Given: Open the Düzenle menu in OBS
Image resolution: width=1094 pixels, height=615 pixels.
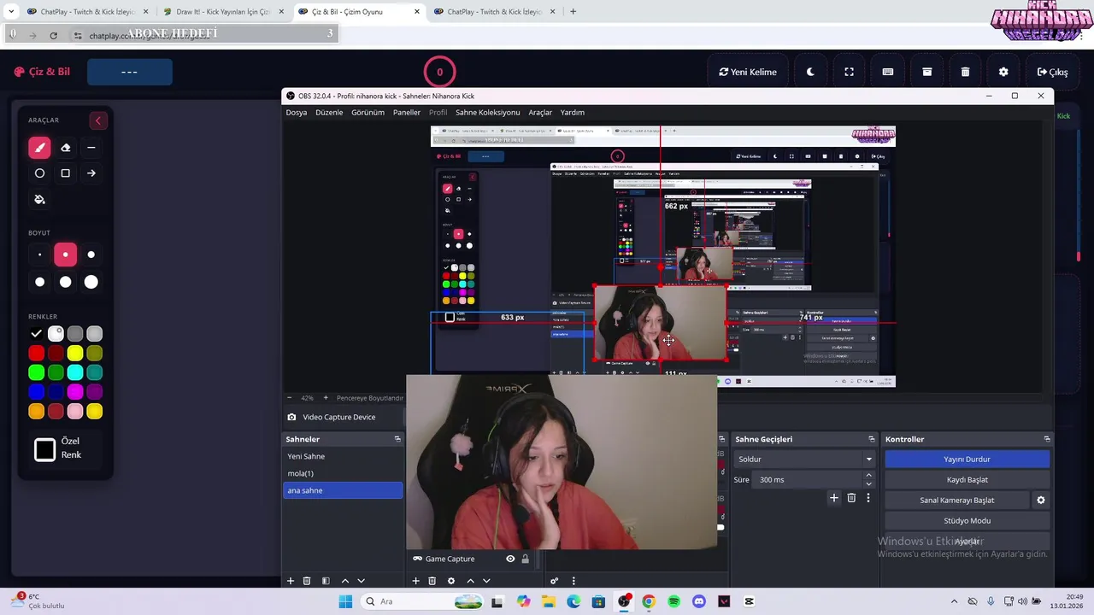Looking at the screenshot, I should (x=329, y=113).
